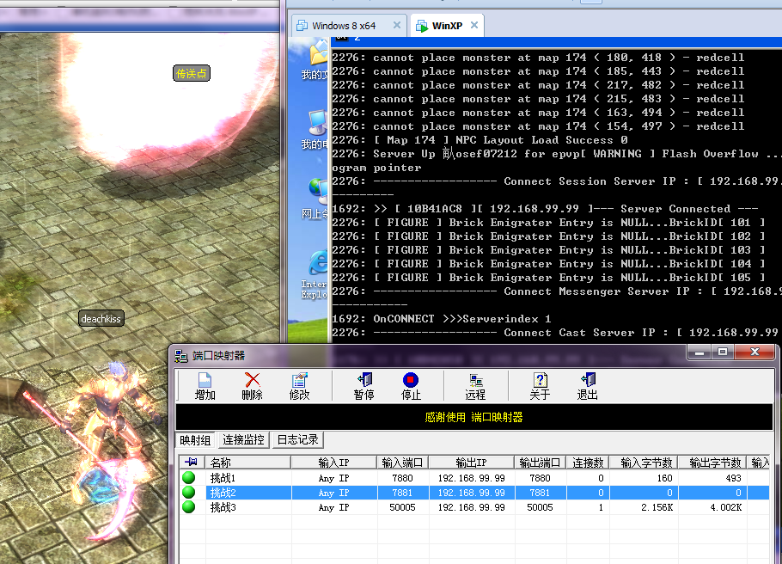Switch to the 连接监控 tab
Image resolution: width=782 pixels, height=564 pixels.
(244, 440)
